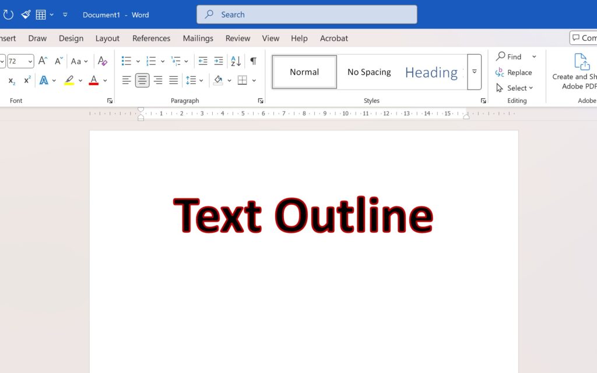The width and height of the screenshot is (597, 373).
Task: Click the Numbering list icon
Action: pyautogui.click(x=151, y=61)
